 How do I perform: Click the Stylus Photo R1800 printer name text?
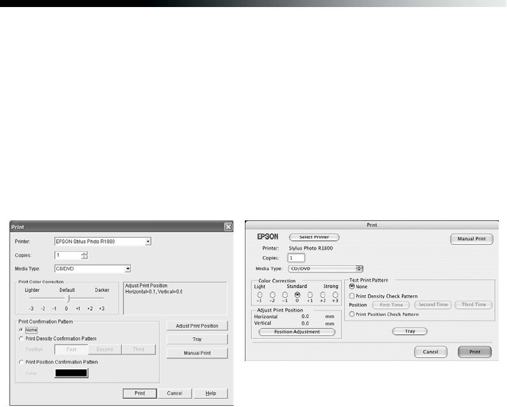tap(311, 248)
